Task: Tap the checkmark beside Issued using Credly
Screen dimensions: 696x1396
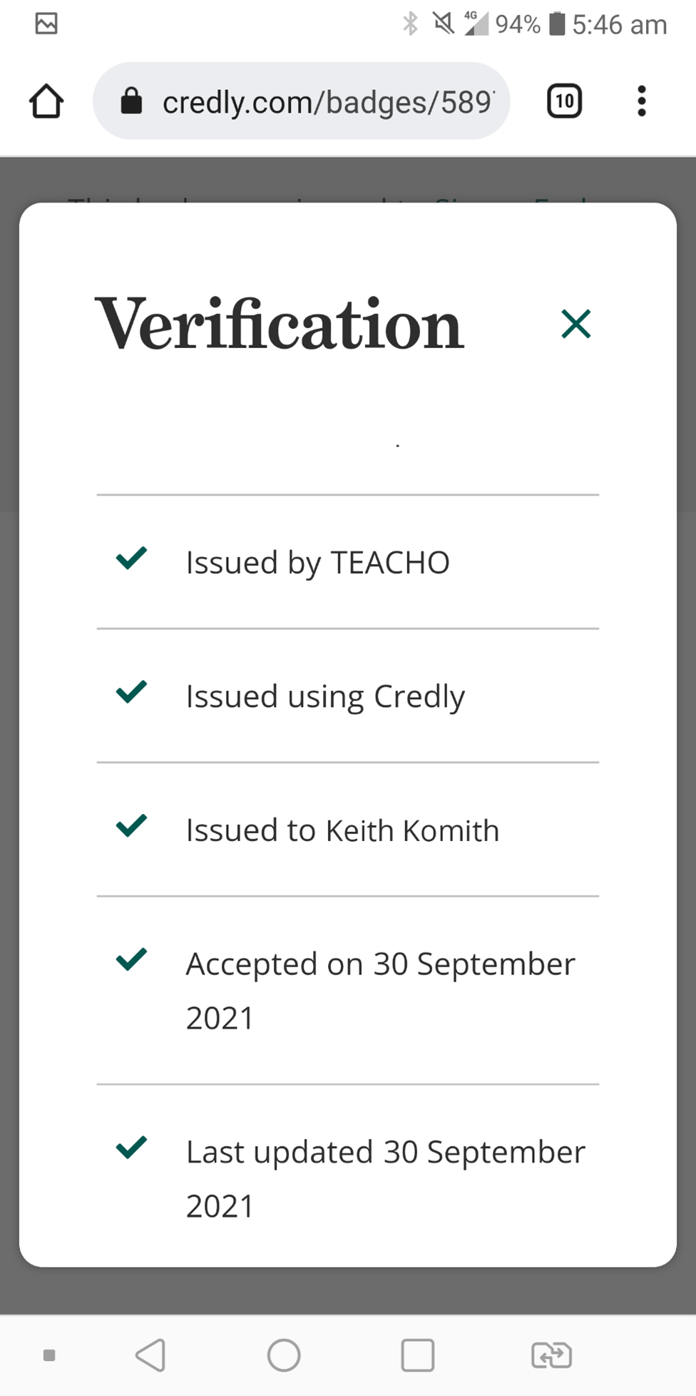Action: pyautogui.click(x=131, y=691)
